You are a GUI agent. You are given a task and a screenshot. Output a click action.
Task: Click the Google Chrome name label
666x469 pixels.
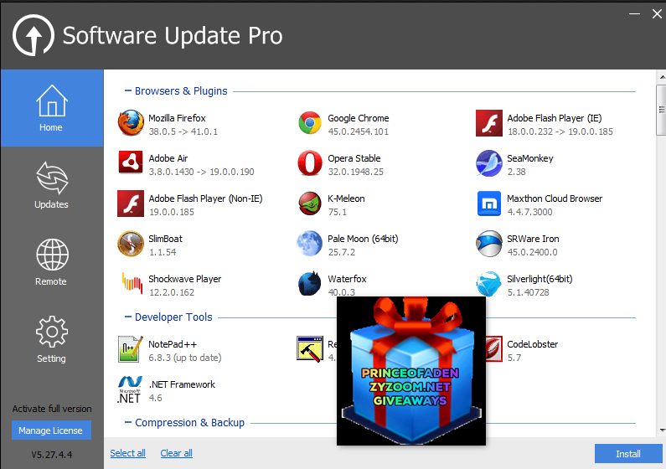(358, 118)
